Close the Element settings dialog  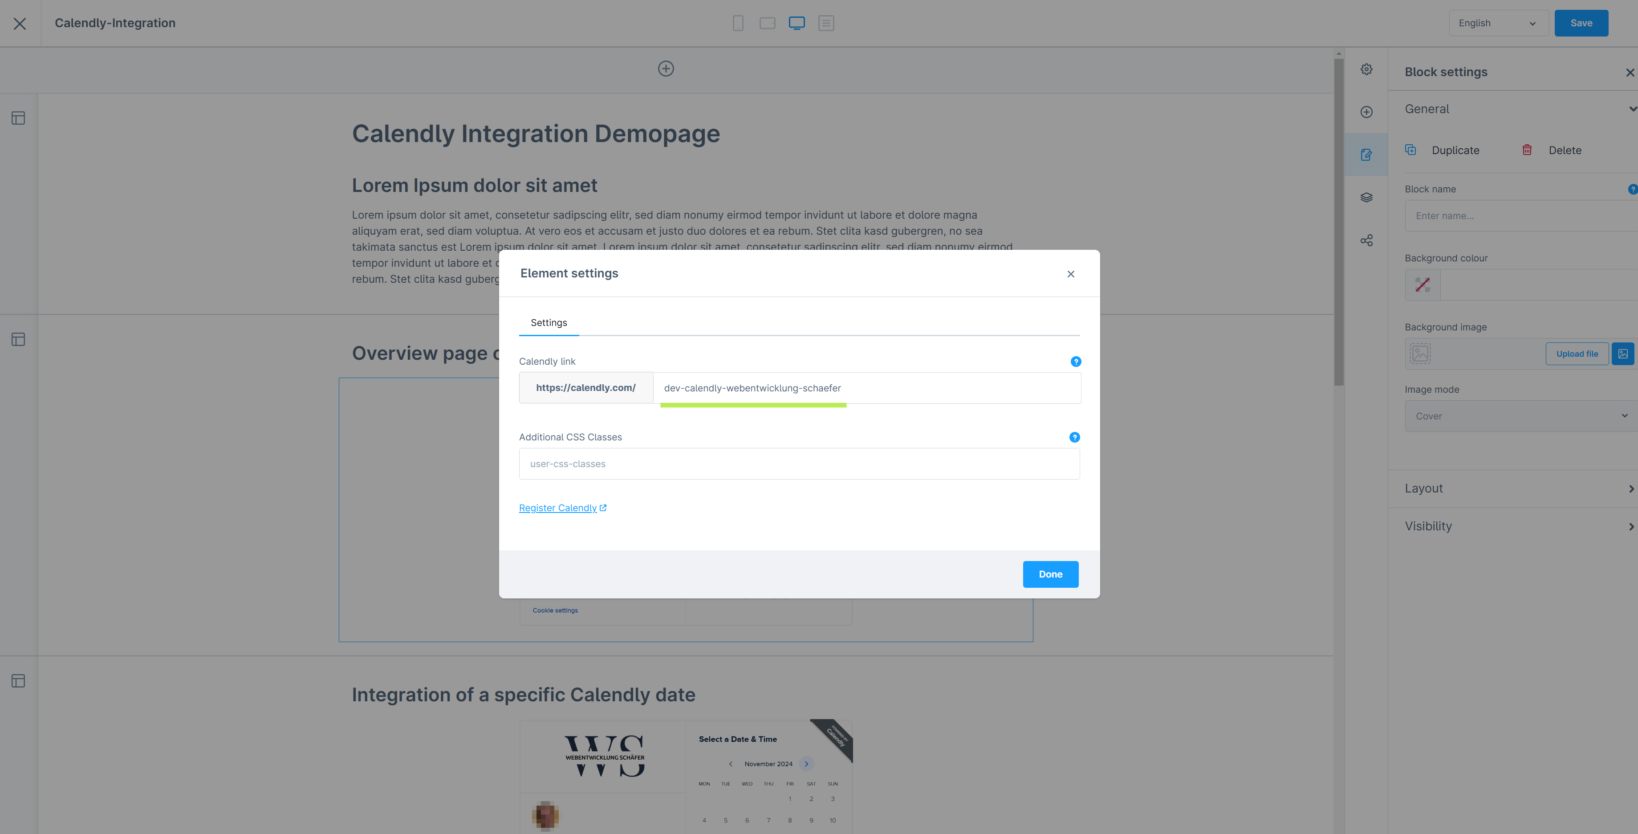[1071, 274]
